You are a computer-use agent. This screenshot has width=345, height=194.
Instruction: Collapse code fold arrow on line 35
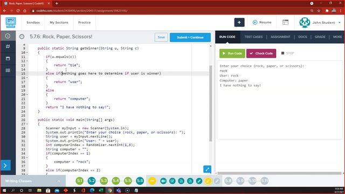(27, 158)
